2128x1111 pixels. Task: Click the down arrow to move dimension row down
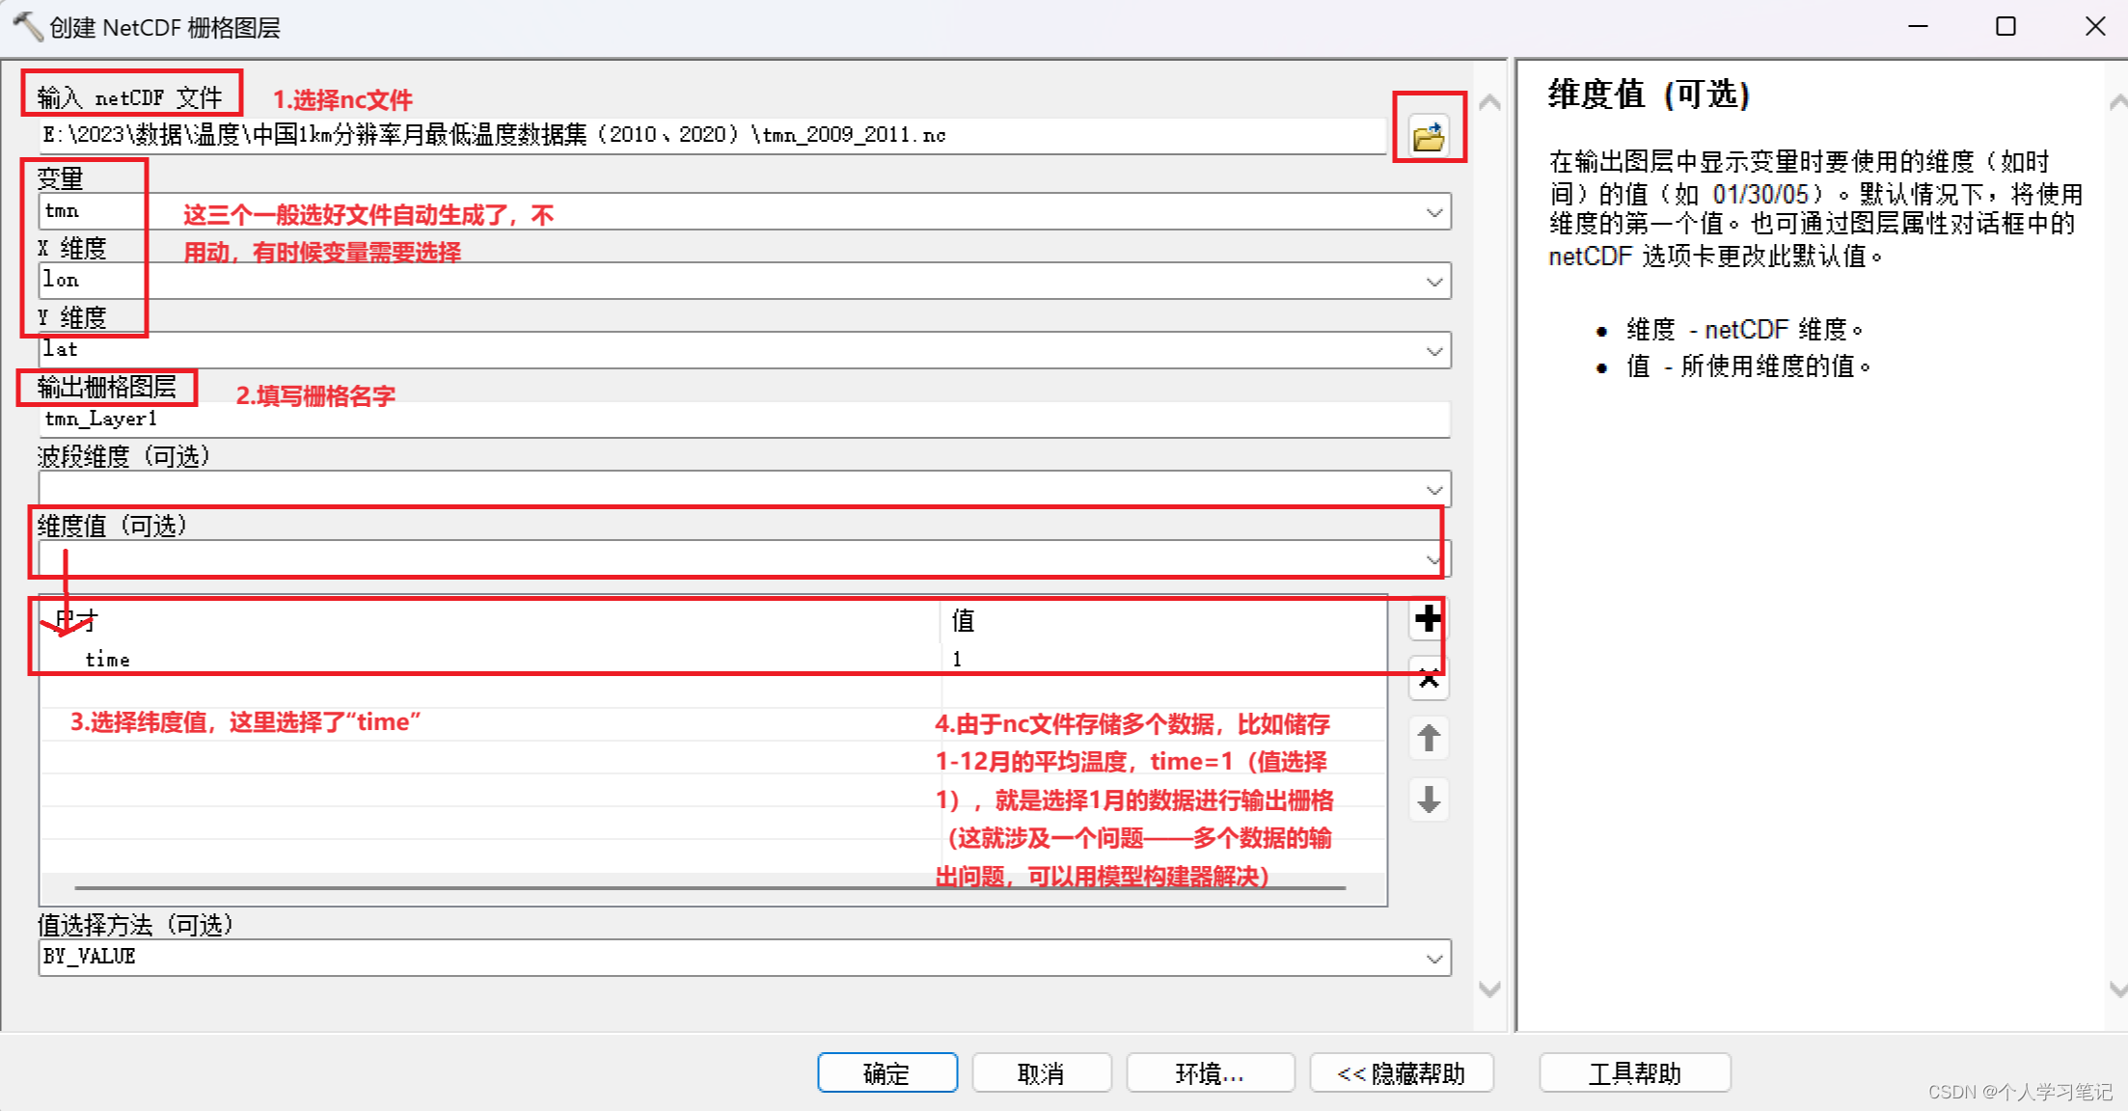click(x=1428, y=799)
